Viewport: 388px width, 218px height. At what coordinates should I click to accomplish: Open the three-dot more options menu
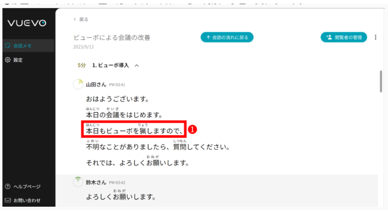click(375, 37)
